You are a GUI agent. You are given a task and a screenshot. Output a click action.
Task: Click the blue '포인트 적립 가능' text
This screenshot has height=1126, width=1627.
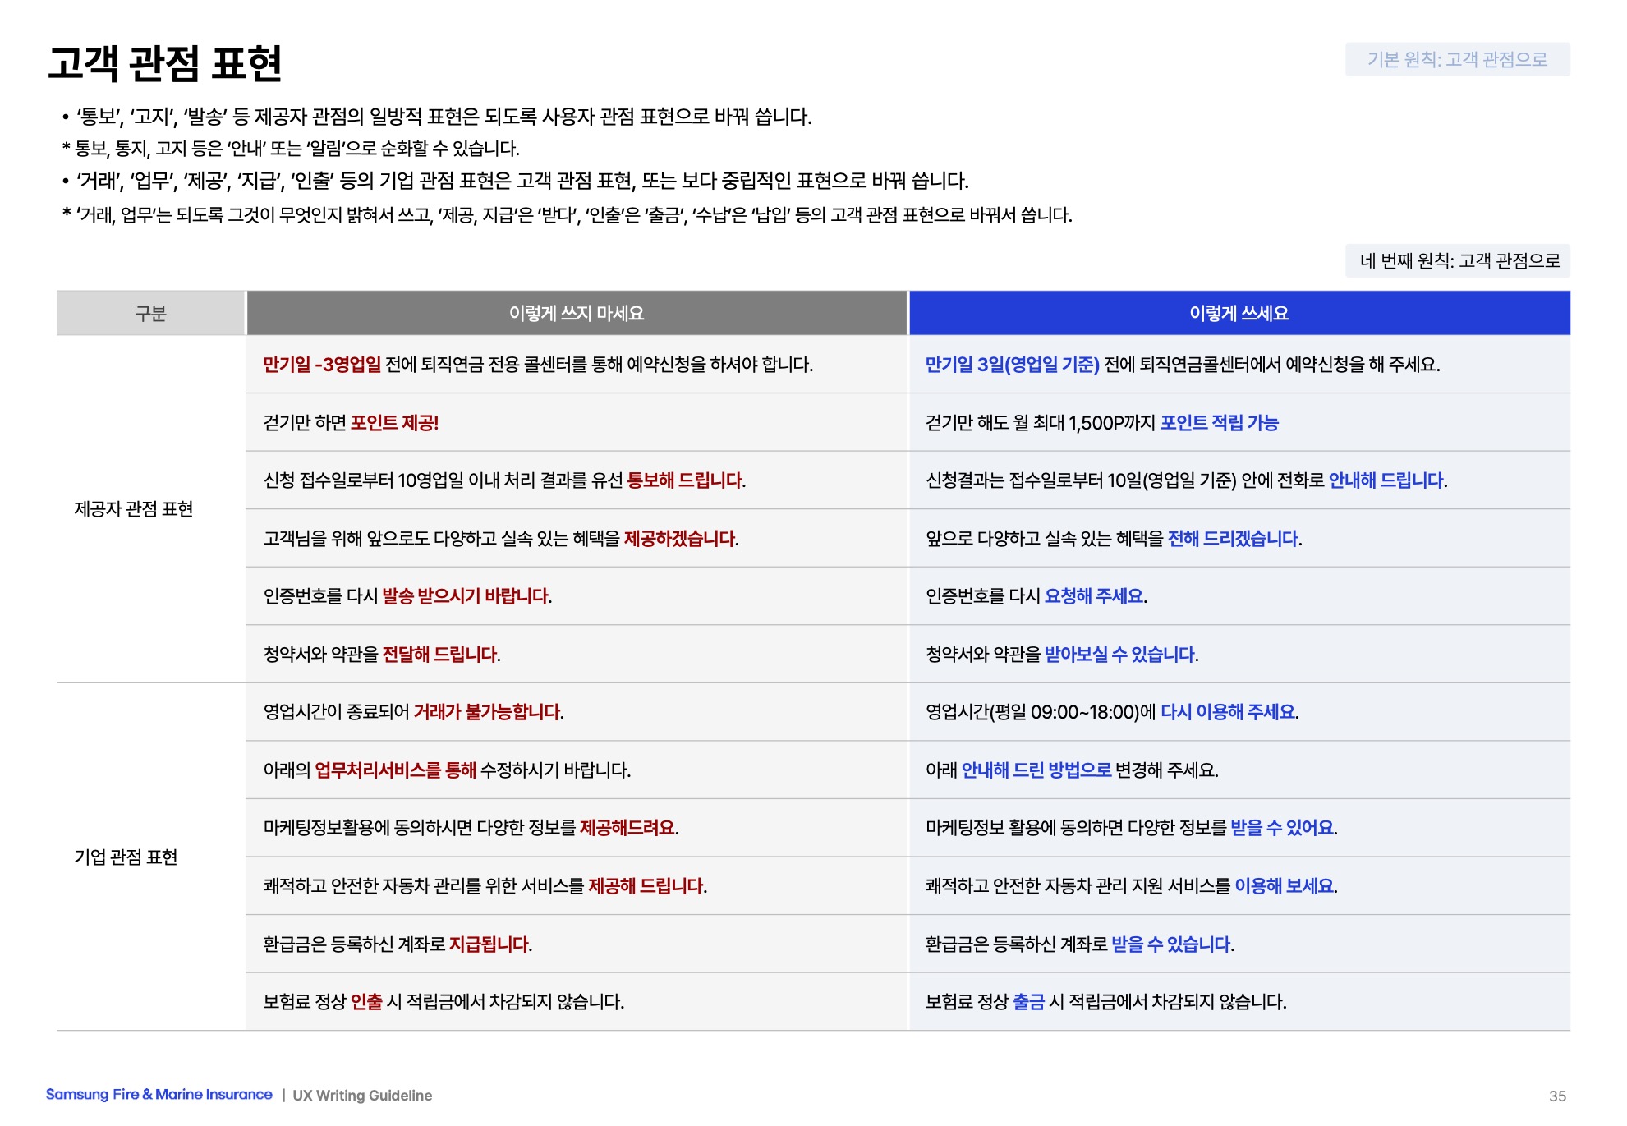tap(1219, 423)
